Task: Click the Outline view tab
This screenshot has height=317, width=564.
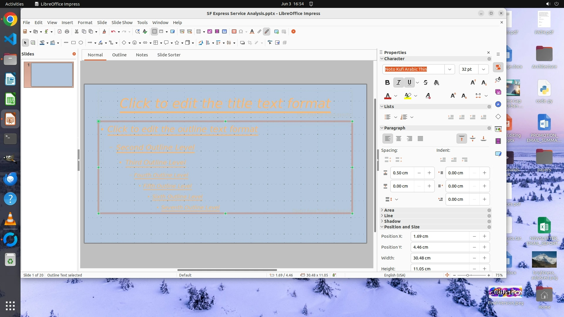Action: coord(119,55)
